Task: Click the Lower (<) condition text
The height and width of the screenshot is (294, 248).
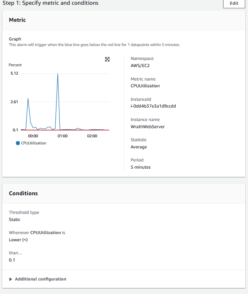Action: click(18, 240)
